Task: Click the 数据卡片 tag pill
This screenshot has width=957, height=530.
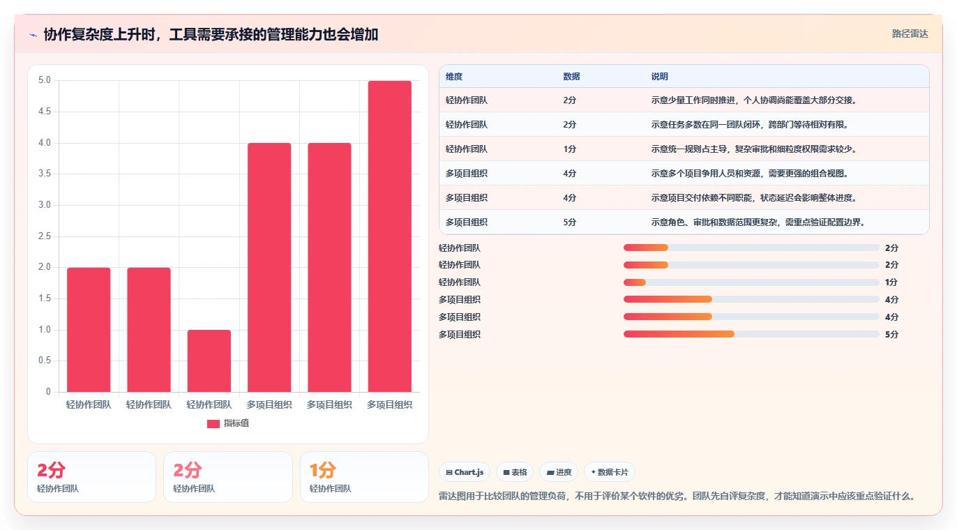Action: [610, 472]
